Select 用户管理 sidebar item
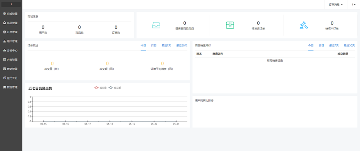Image resolution: width=360 pixels, height=151 pixels. [10, 41]
